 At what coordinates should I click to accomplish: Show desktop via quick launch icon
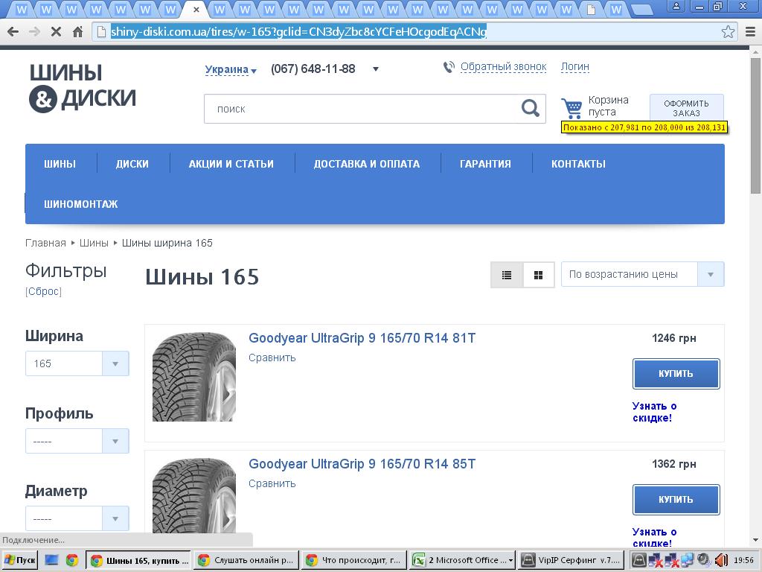pyautogui.click(x=51, y=560)
